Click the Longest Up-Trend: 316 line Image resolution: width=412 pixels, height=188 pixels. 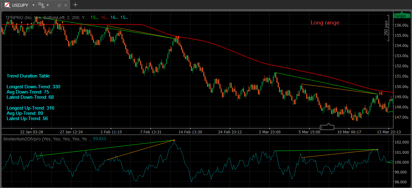click(30, 108)
